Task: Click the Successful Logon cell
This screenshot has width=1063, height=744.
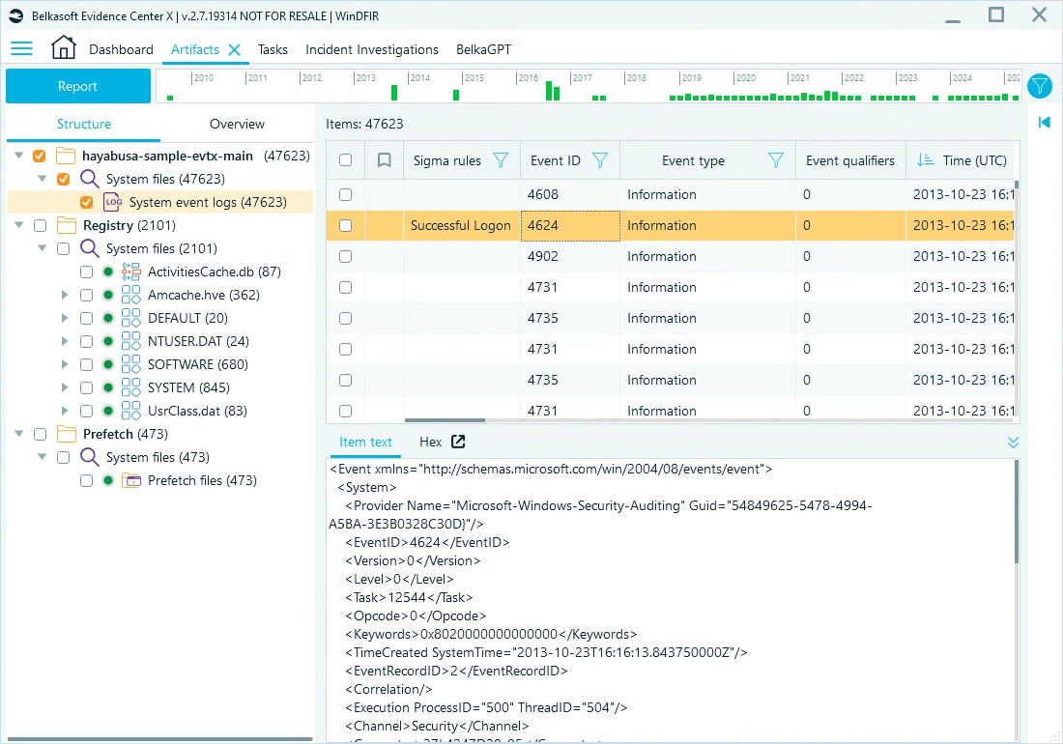Action: [461, 226]
